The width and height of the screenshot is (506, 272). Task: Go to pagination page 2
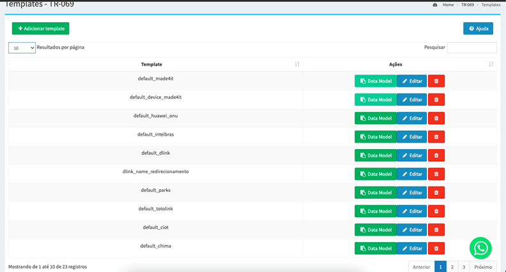click(452, 267)
